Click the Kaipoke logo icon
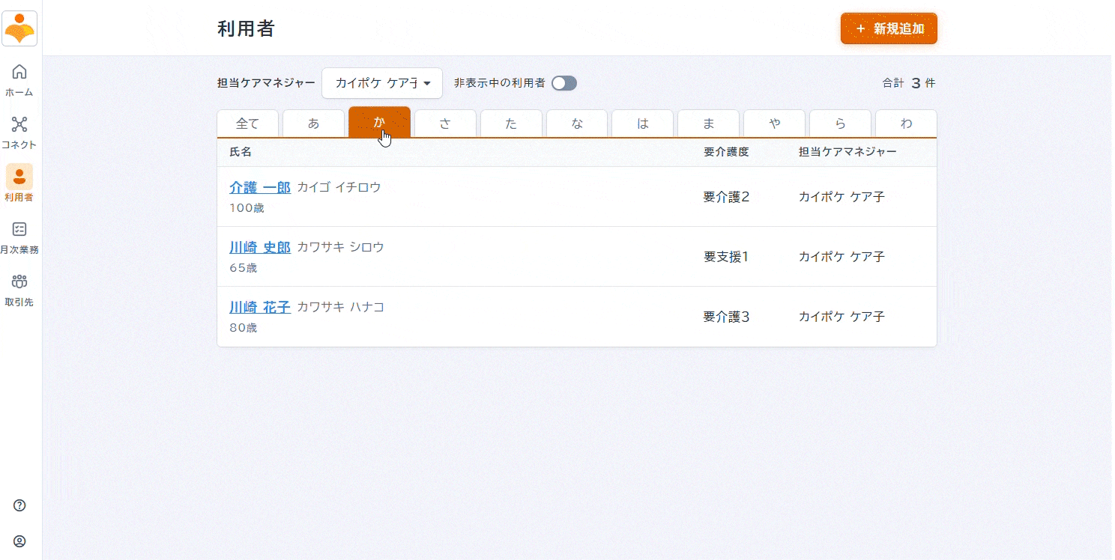 click(x=19, y=28)
